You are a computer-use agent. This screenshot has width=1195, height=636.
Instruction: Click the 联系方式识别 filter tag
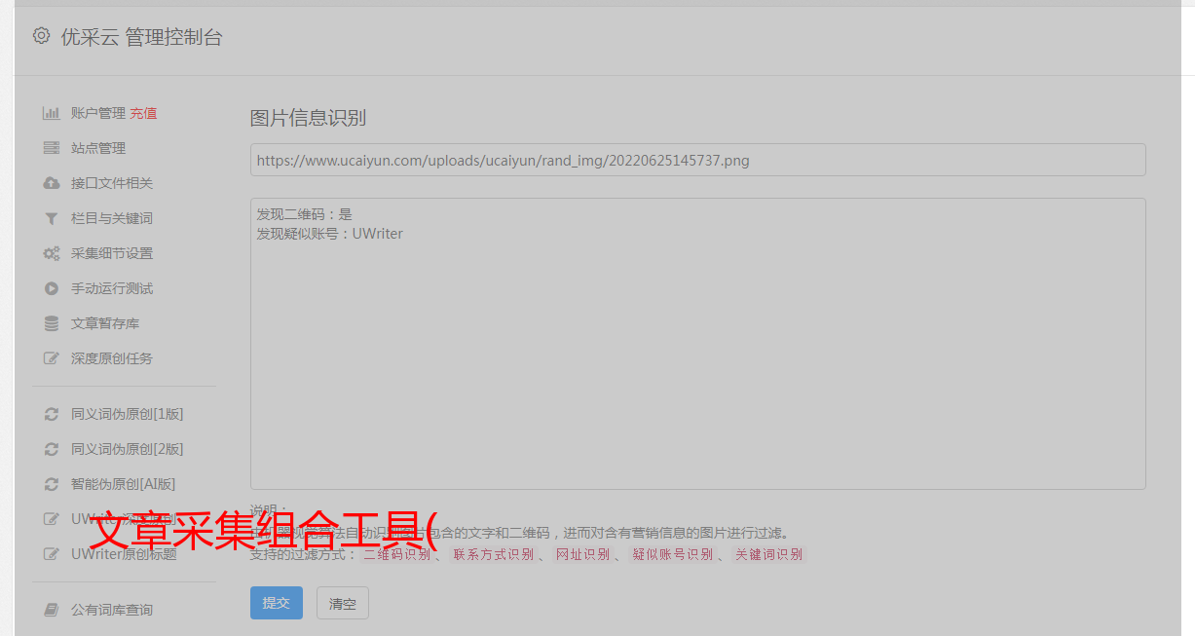click(494, 554)
